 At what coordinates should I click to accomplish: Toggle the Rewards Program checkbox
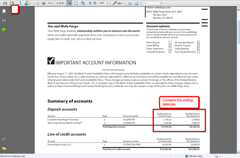pos(198,45)
